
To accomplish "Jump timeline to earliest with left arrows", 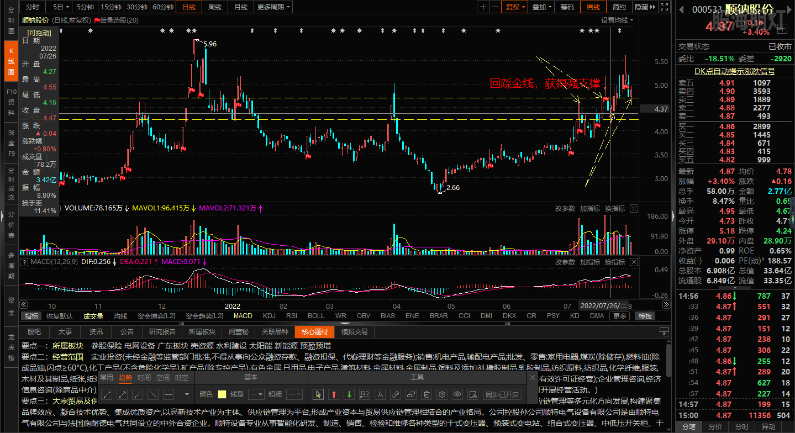I will tap(24, 305).
